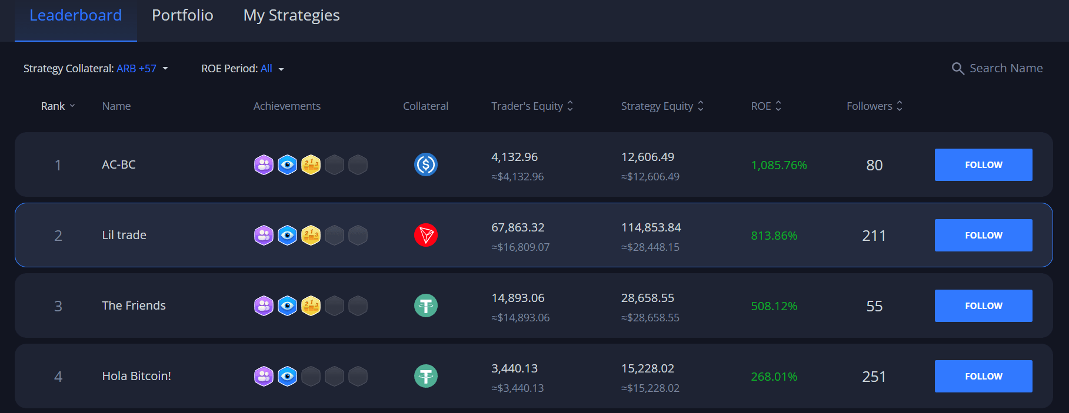Click the USDC collateral icon for AC-BC
The width and height of the screenshot is (1069, 413).
(x=425, y=164)
